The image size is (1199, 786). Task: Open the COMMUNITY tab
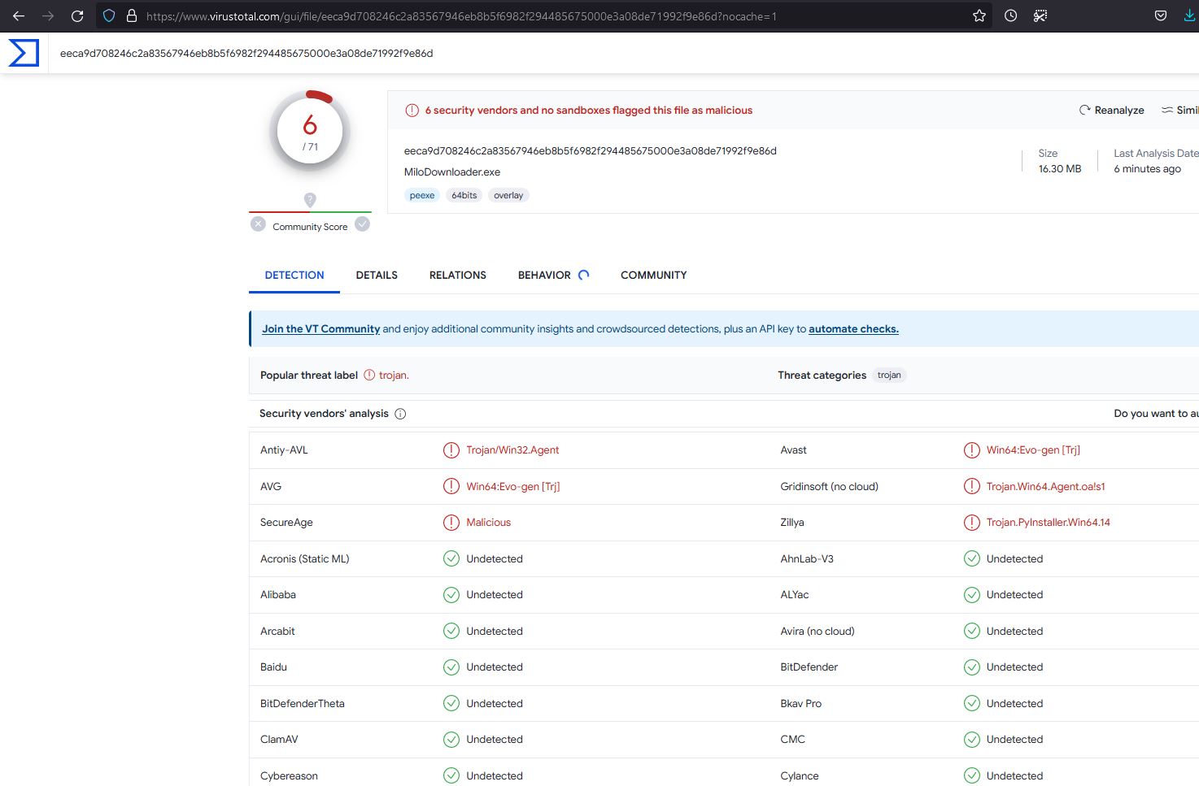click(x=654, y=275)
